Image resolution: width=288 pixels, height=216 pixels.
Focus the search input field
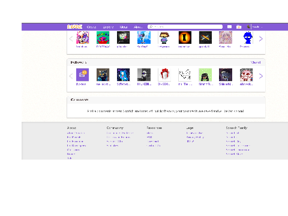(x=185, y=26)
